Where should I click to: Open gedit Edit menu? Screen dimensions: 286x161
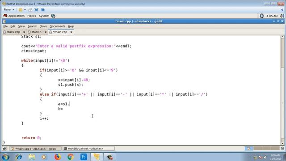[13, 26]
